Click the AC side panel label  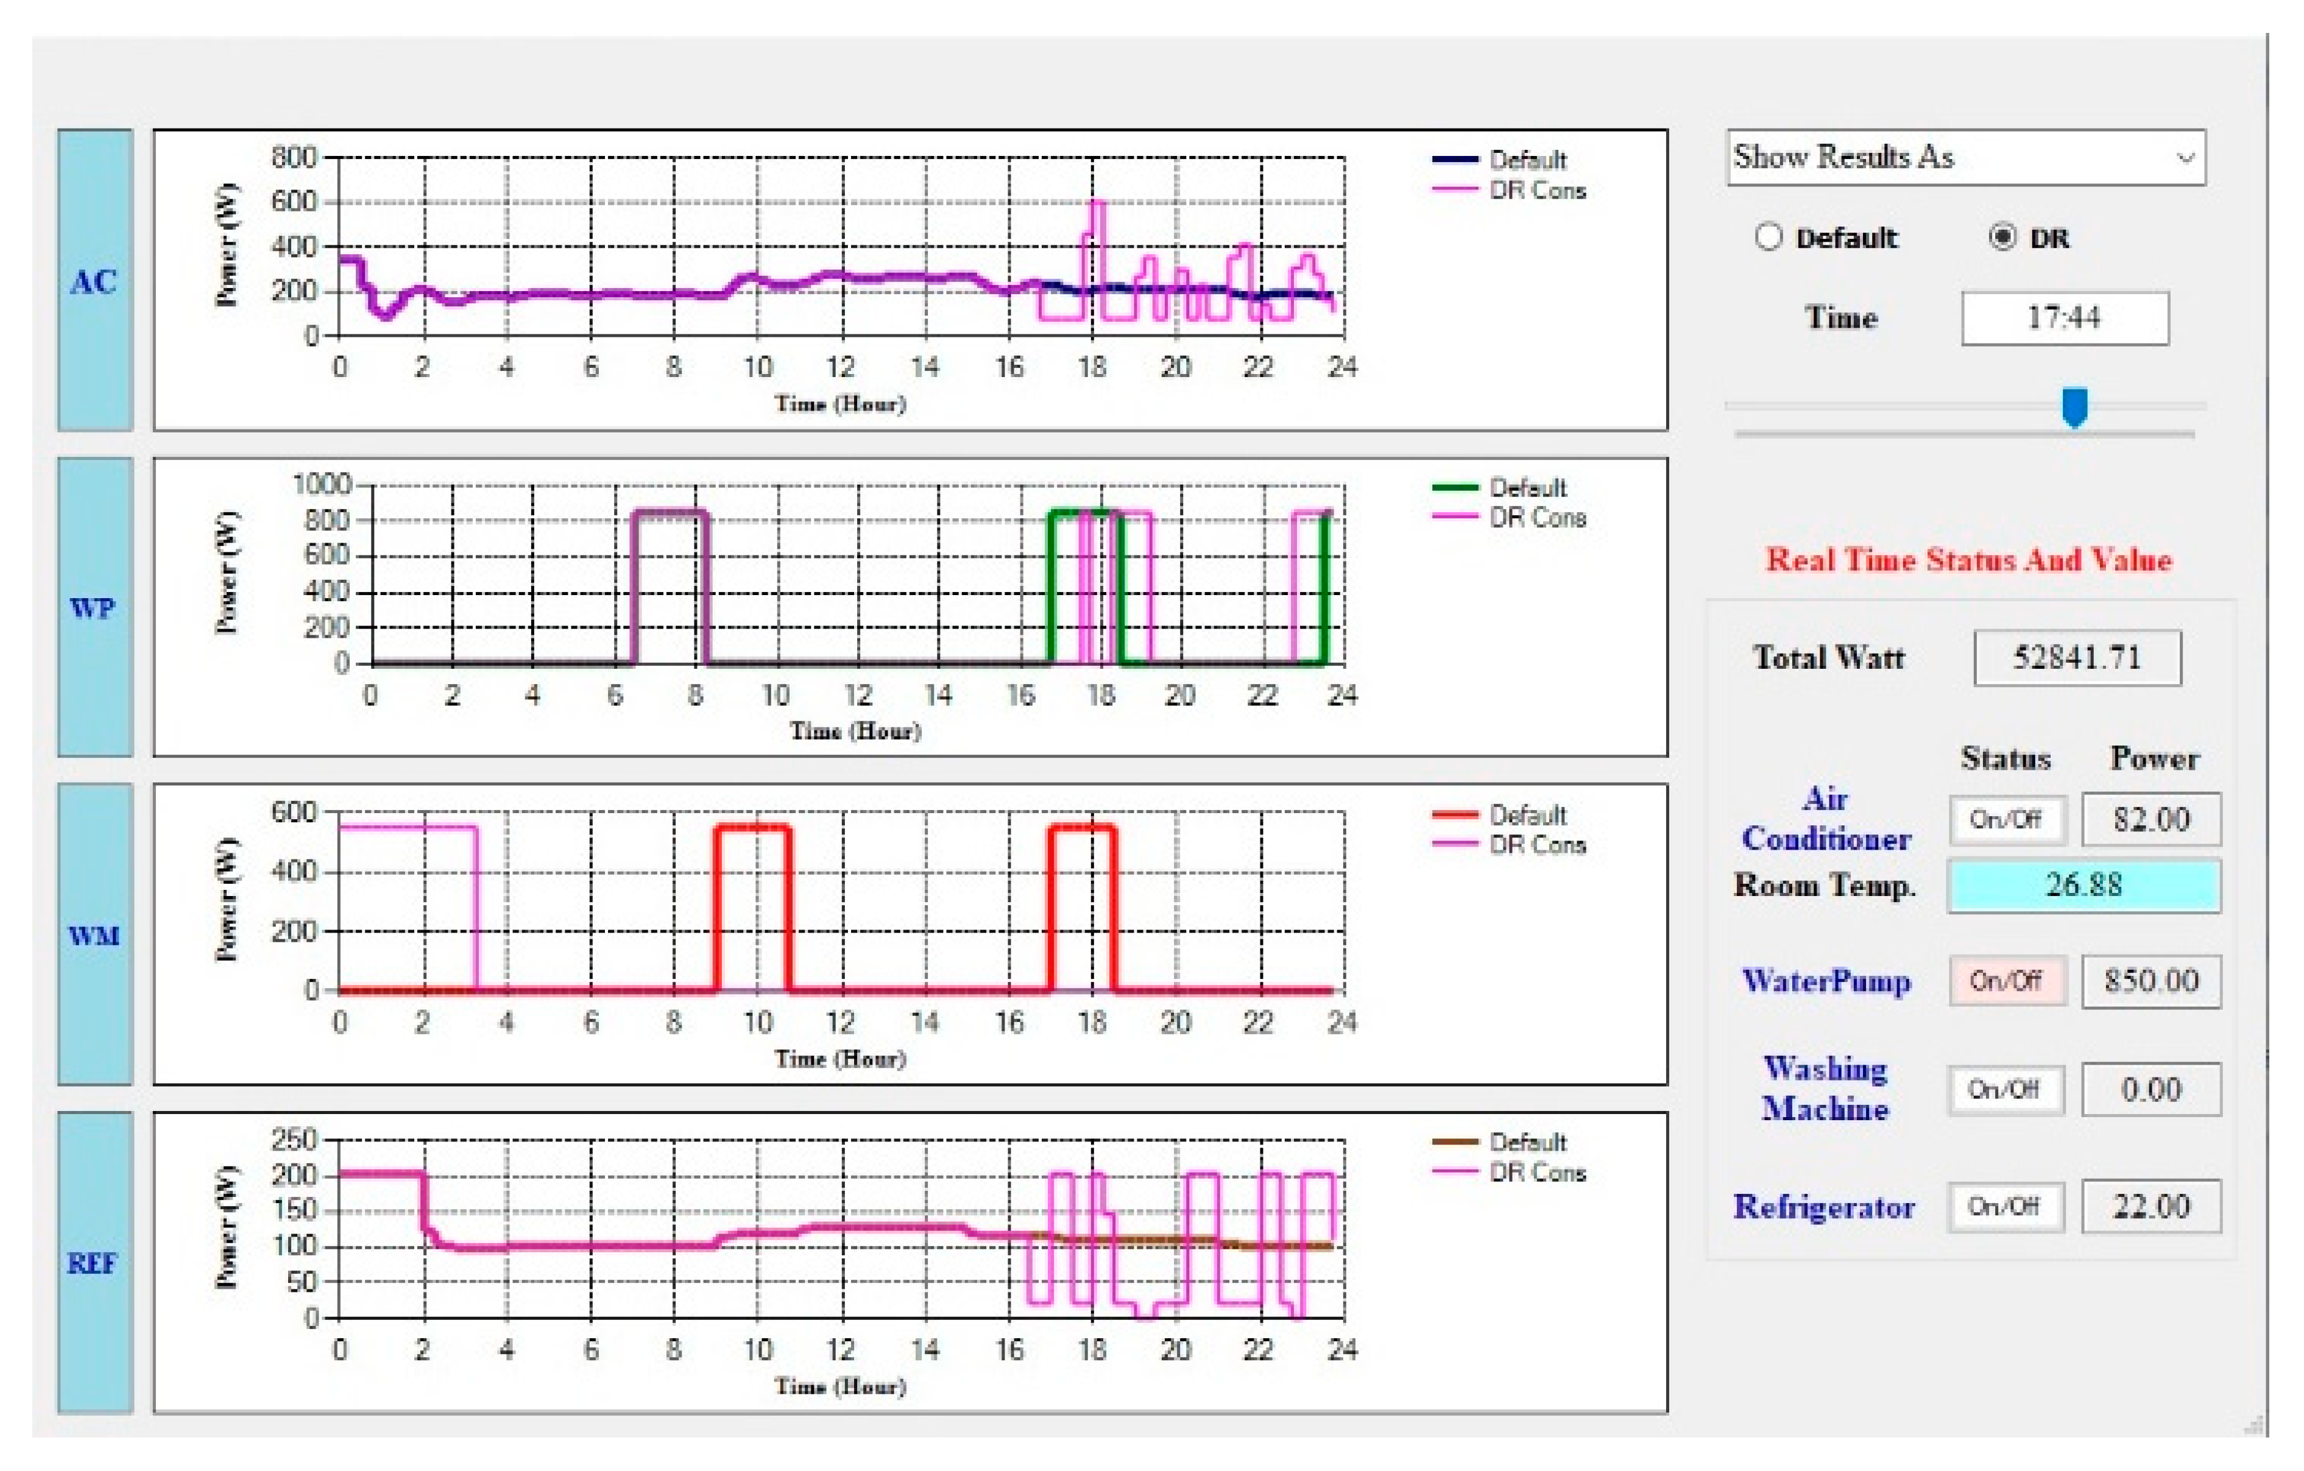coord(94,281)
